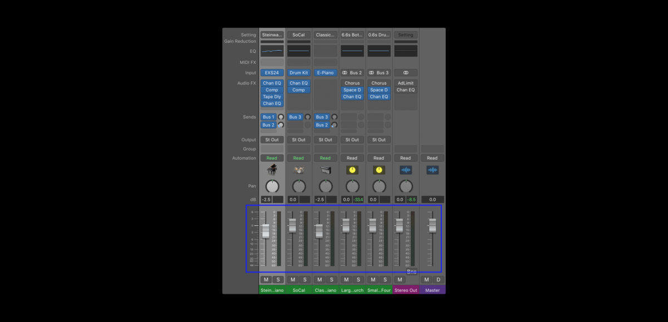This screenshot has width=668, height=322.
Task: Open the Read automation mode menu on E-Piano channel
Action: (x=325, y=157)
